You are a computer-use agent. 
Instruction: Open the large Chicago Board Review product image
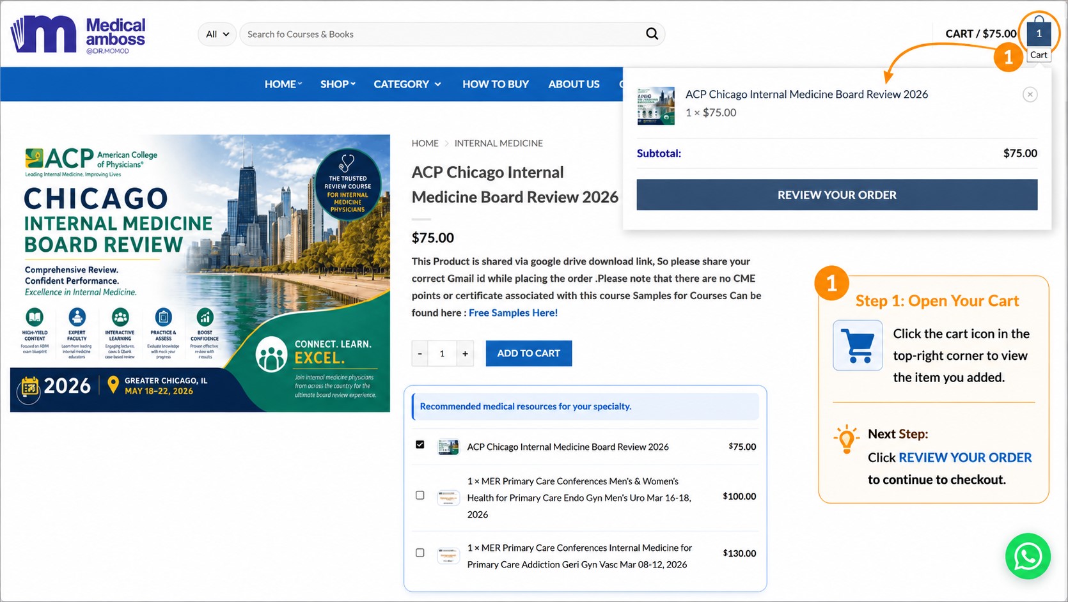point(200,273)
